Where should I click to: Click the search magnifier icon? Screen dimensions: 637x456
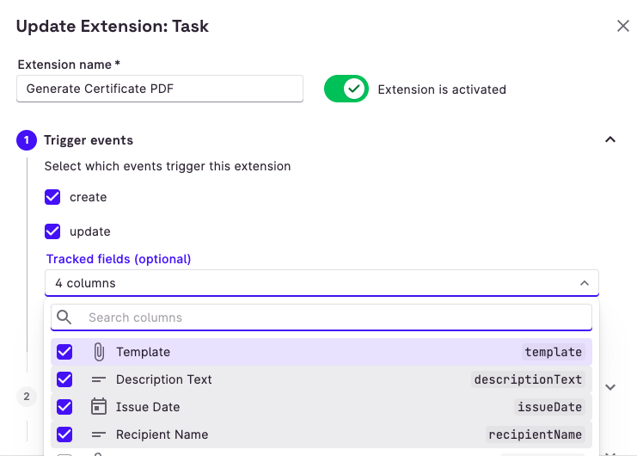(x=64, y=317)
